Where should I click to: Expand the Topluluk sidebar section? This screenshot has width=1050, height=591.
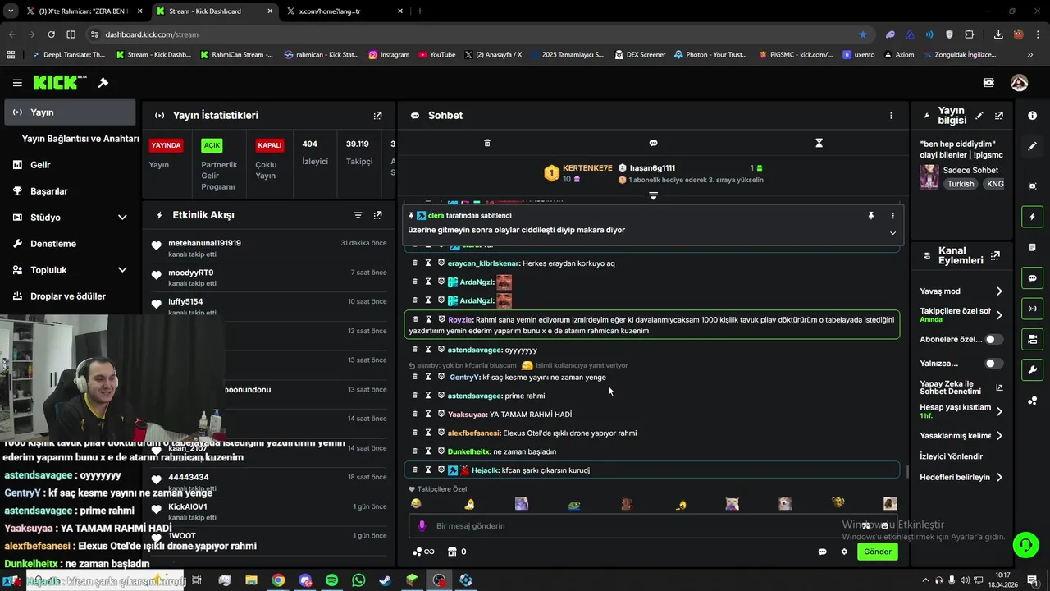[x=122, y=270]
